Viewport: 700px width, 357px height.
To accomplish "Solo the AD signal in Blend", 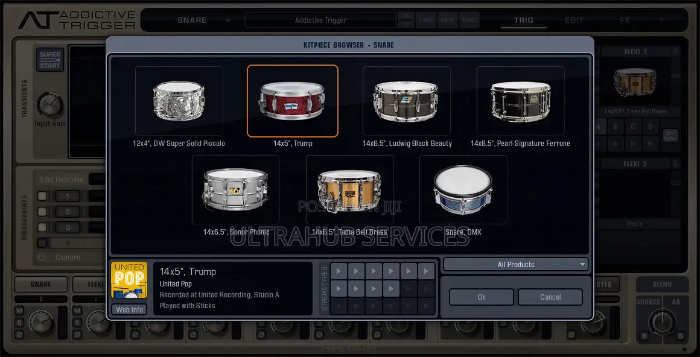I will [x=680, y=336].
